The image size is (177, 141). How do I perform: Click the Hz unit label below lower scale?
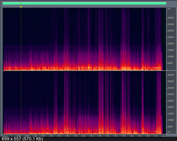pyautogui.click(x=169, y=132)
